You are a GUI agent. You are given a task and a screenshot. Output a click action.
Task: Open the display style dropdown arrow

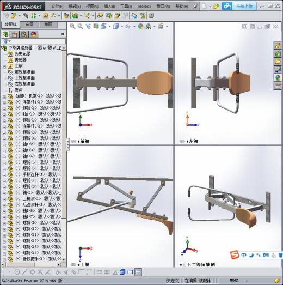click(122, 27)
